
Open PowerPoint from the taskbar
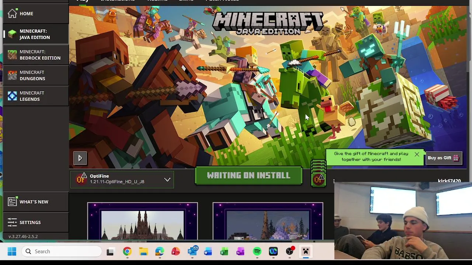click(176, 252)
